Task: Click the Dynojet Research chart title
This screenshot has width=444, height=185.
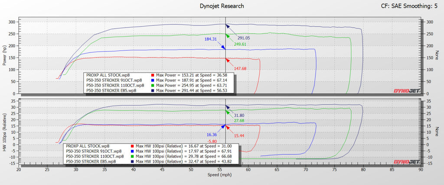Action: (x=222, y=6)
